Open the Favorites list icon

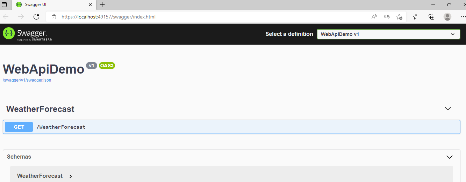416,17
